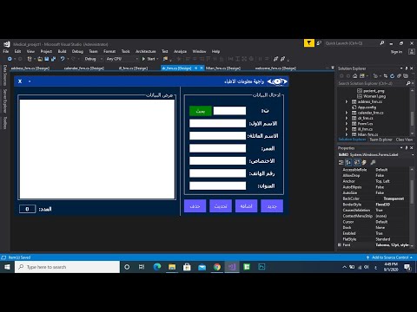Click the green search button on the form
Viewport: 417px width, 312px height.
coord(201,111)
